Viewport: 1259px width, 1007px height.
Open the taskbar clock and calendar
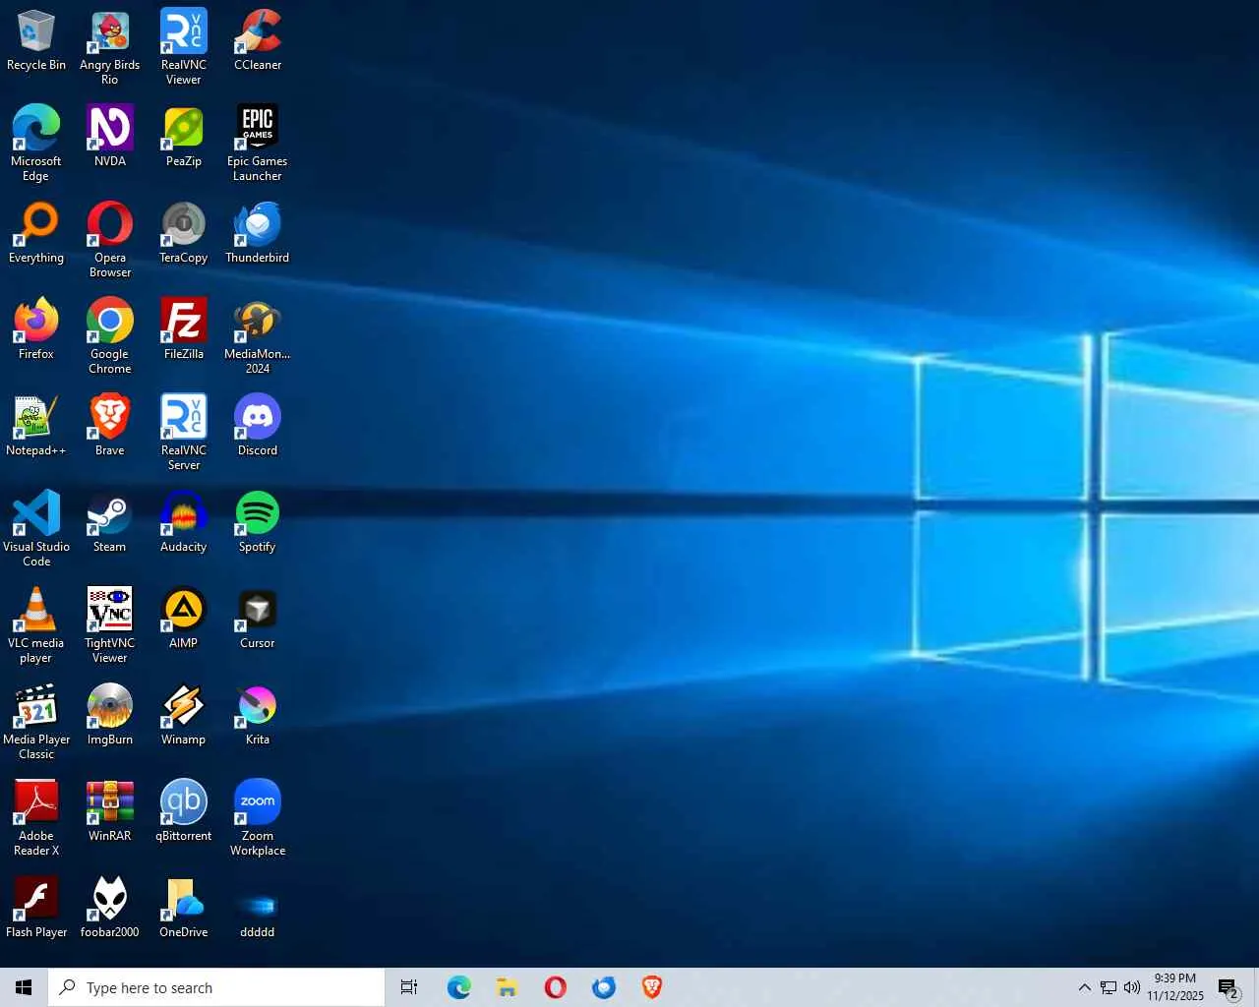point(1175,987)
